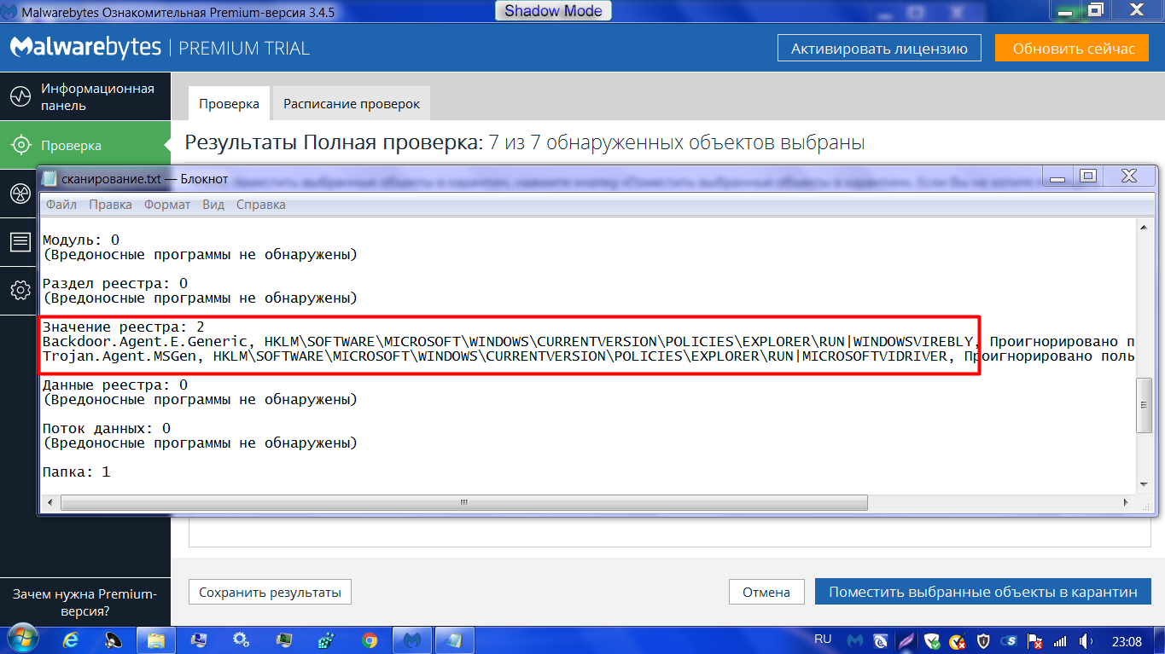Click the line 'Модуль: 0'

(x=81, y=240)
